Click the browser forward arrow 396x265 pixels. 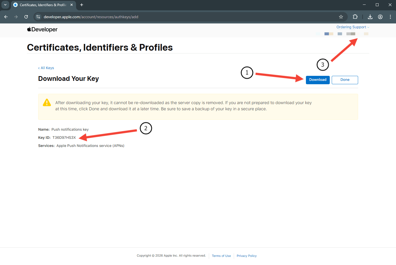(16, 17)
